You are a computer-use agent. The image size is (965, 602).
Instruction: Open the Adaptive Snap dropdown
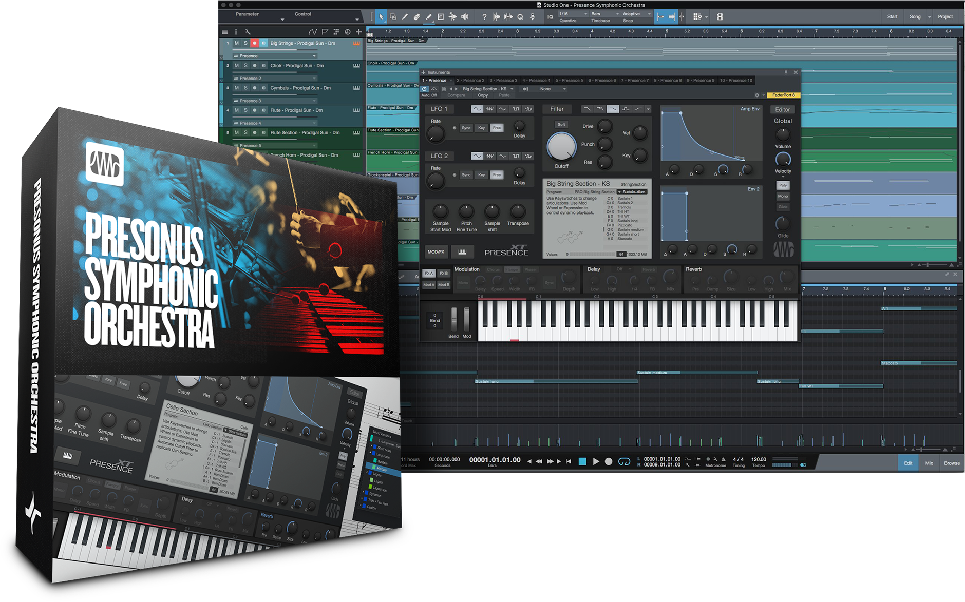[637, 14]
